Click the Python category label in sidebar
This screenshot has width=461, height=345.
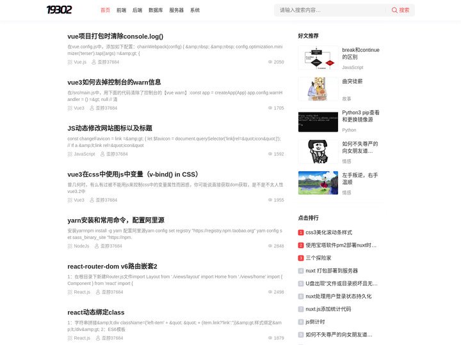(349, 130)
